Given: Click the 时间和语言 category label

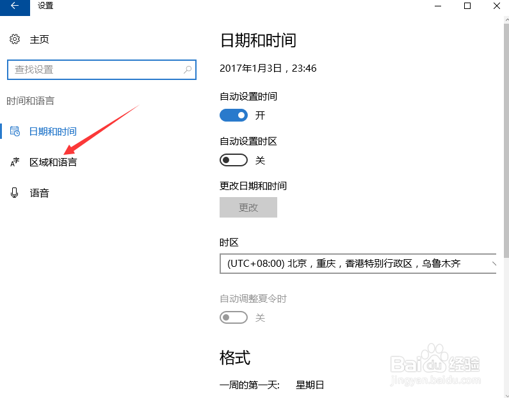Looking at the screenshot, I should 31,101.
